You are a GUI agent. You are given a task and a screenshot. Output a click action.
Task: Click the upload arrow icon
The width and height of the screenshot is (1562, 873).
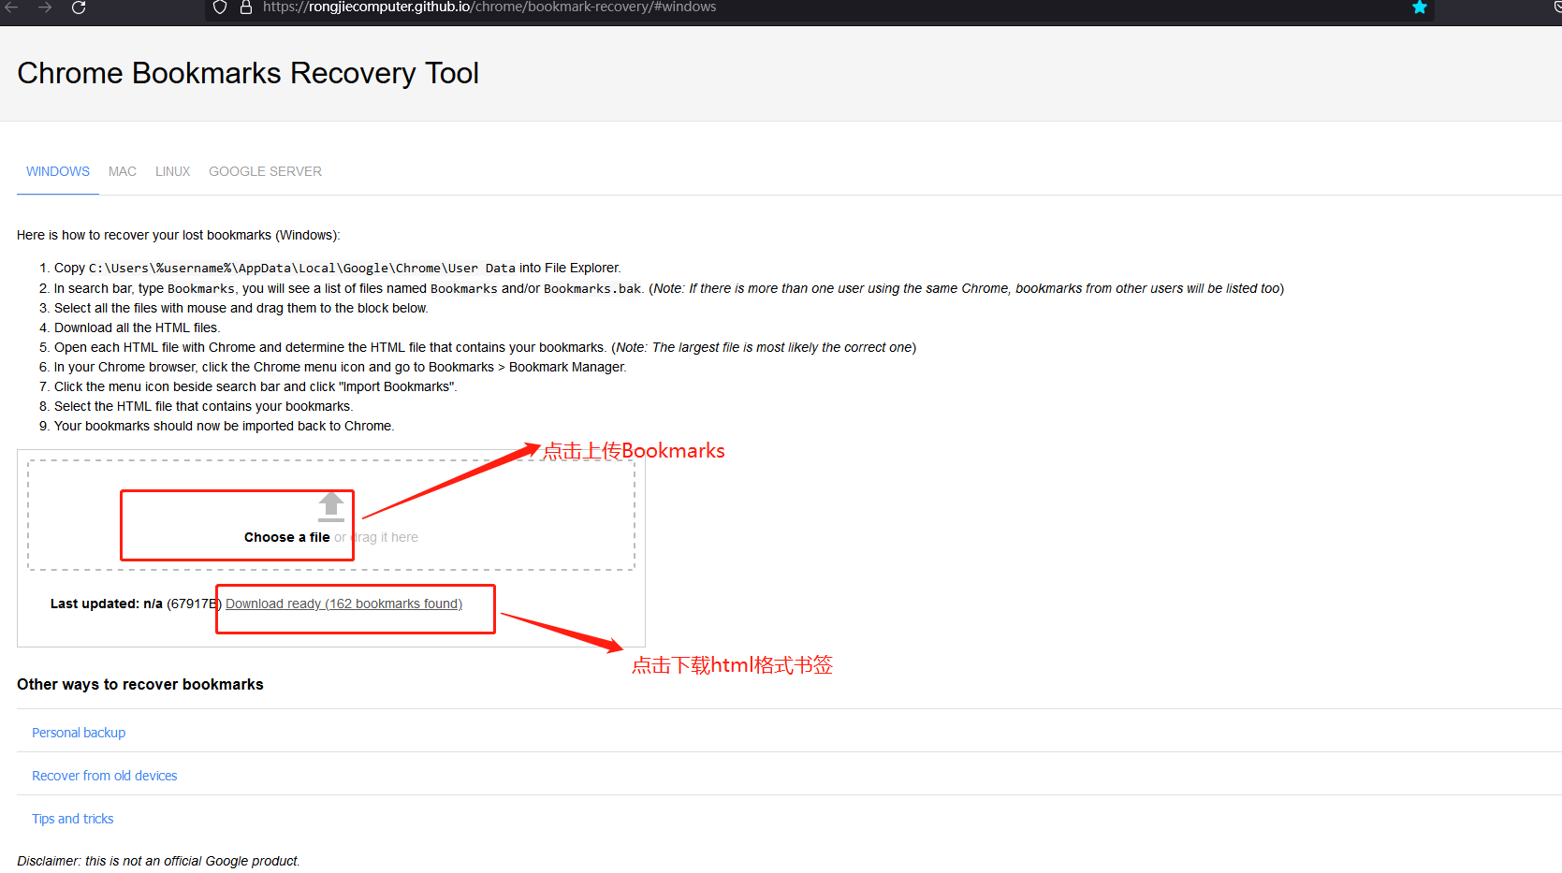331,506
